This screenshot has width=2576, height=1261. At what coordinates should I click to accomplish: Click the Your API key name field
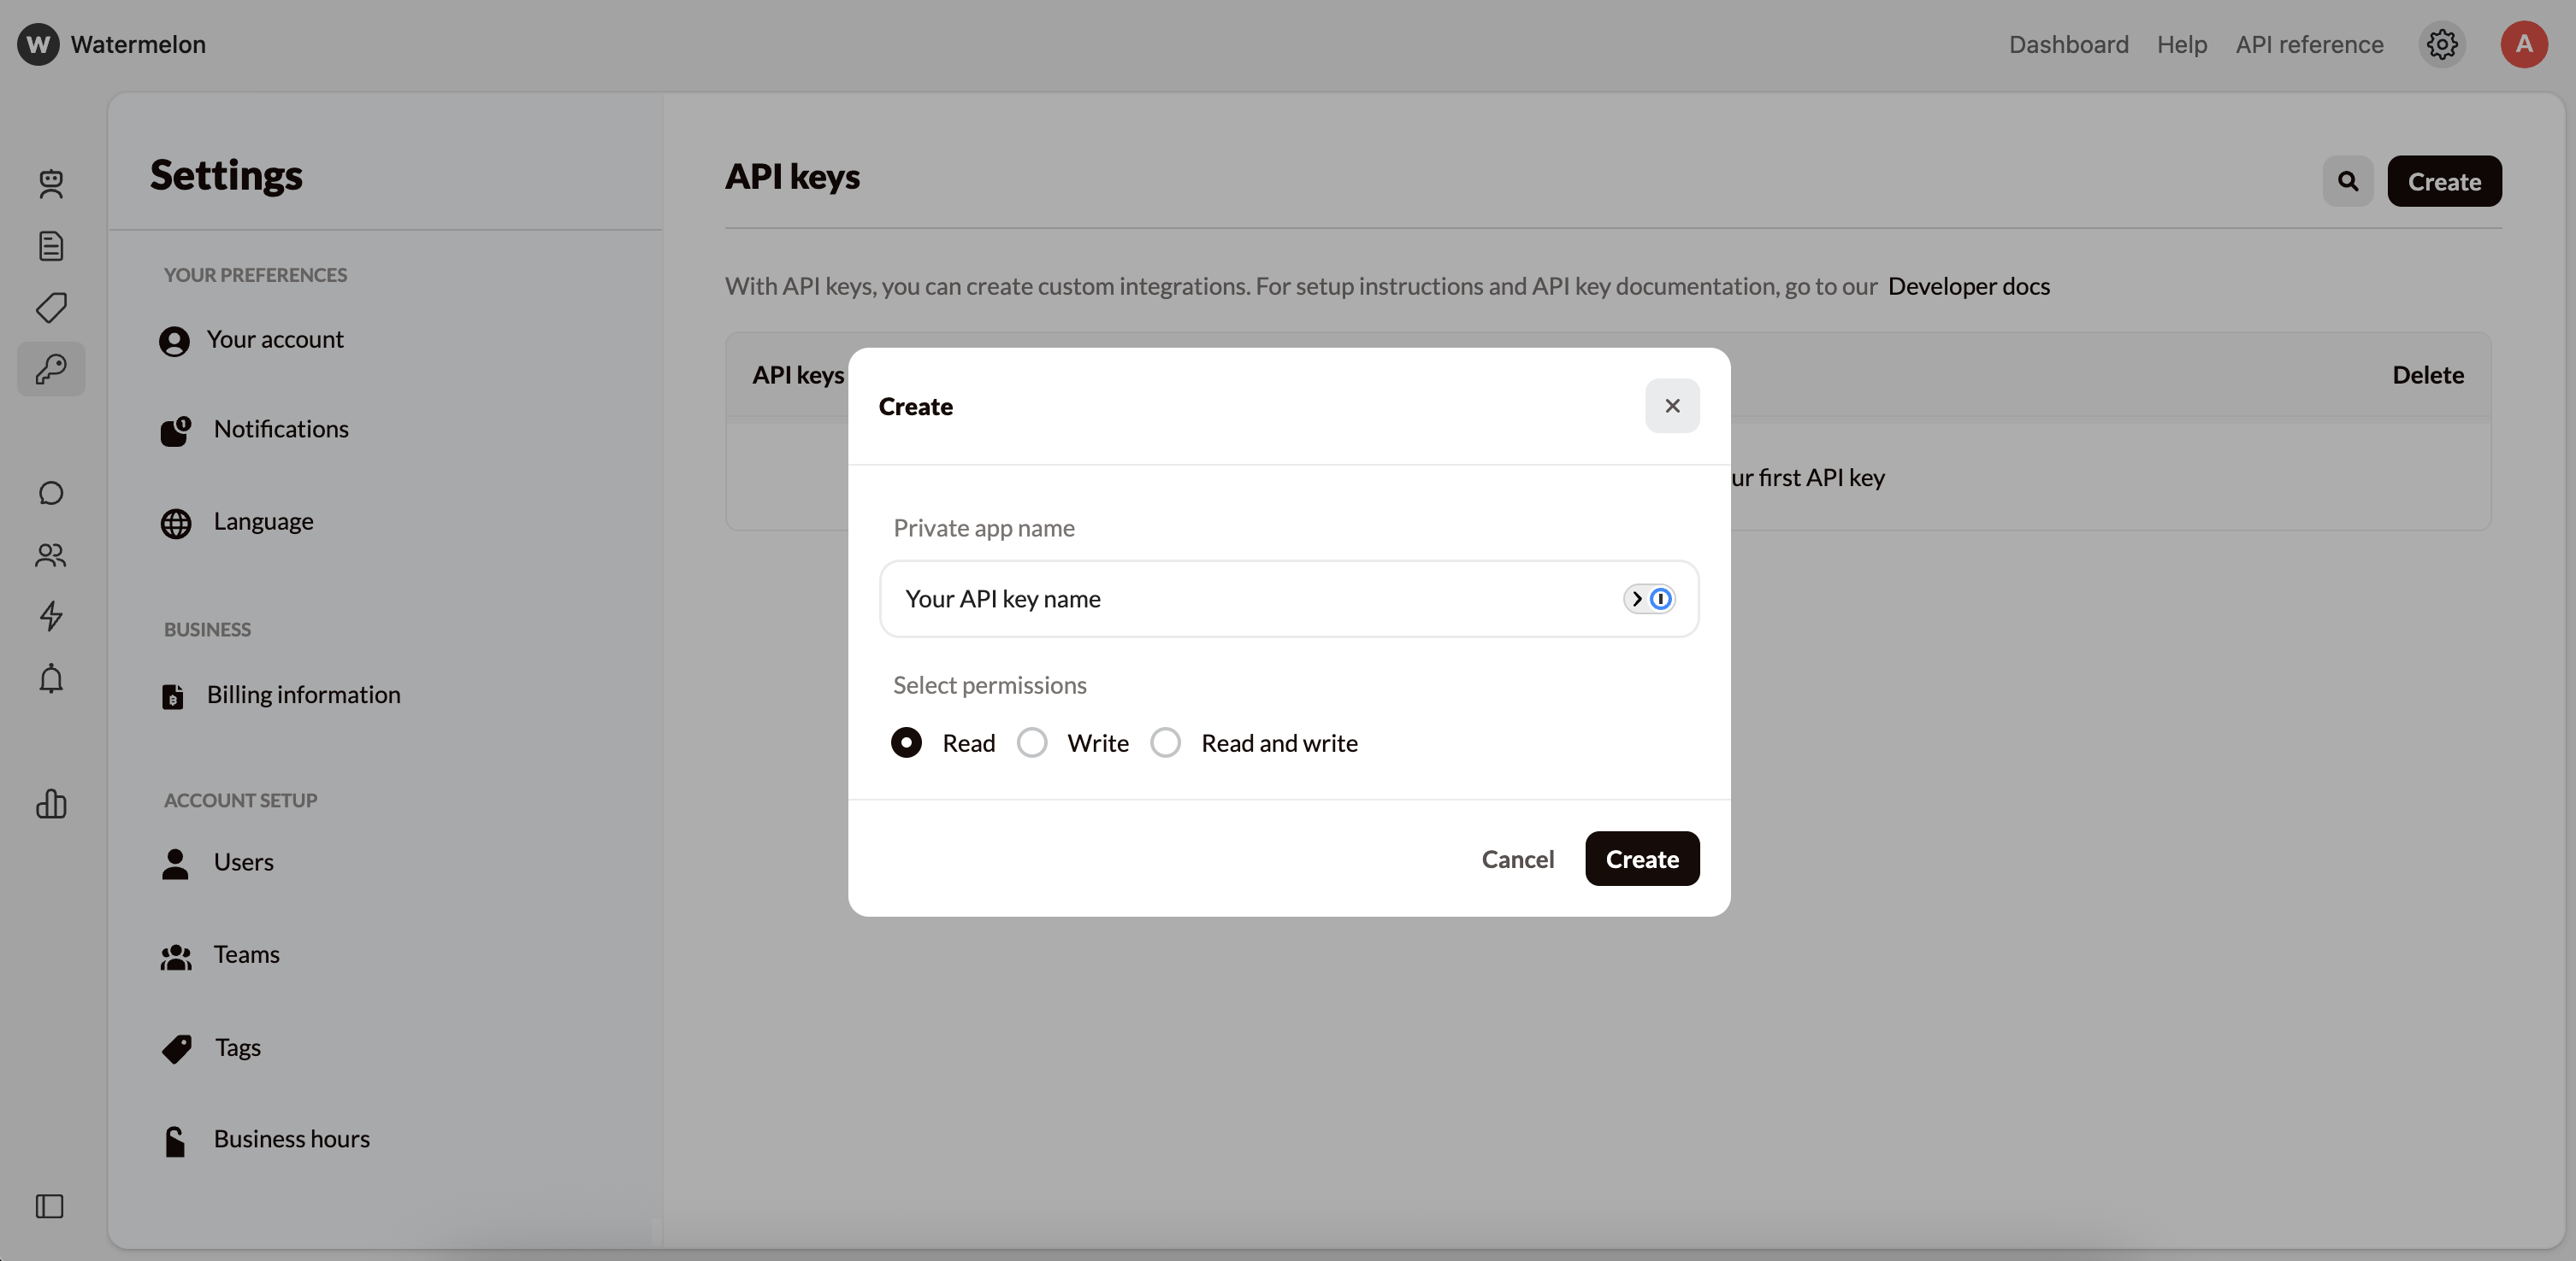[1289, 599]
